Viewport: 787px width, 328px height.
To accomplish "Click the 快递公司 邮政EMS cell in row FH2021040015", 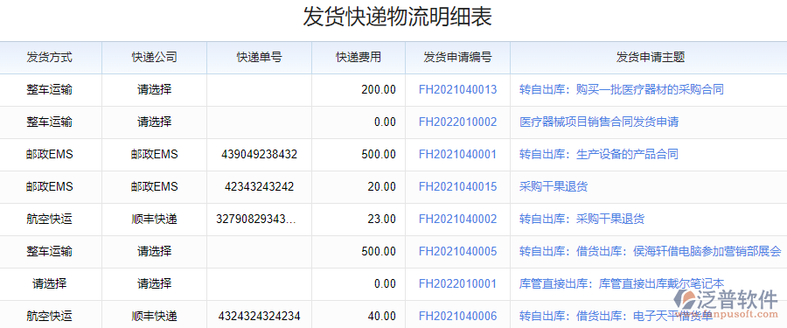I will click(x=154, y=187).
